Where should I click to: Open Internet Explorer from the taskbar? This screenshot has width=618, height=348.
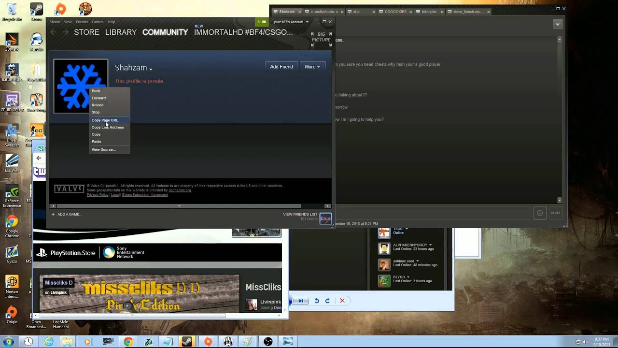pyautogui.click(x=49, y=342)
